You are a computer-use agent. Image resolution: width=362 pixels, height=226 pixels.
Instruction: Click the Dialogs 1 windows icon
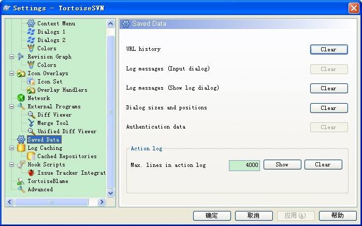click(x=31, y=32)
